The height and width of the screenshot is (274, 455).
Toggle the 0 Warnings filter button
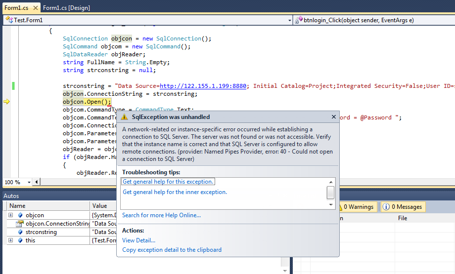pos(358,207)
